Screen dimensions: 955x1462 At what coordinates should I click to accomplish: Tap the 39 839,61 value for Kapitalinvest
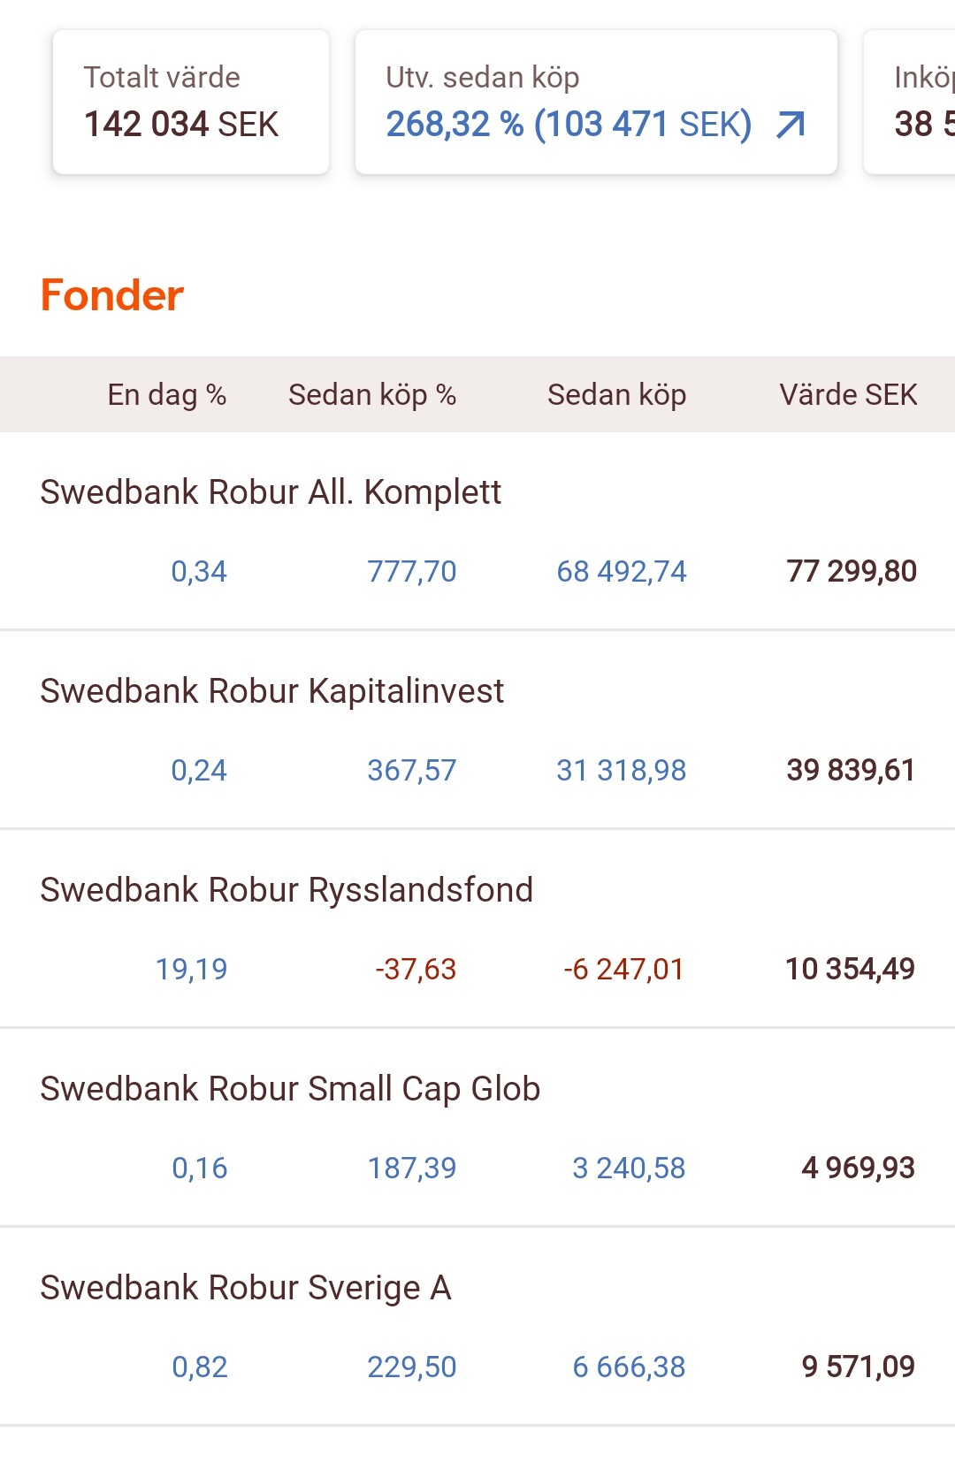850,771
